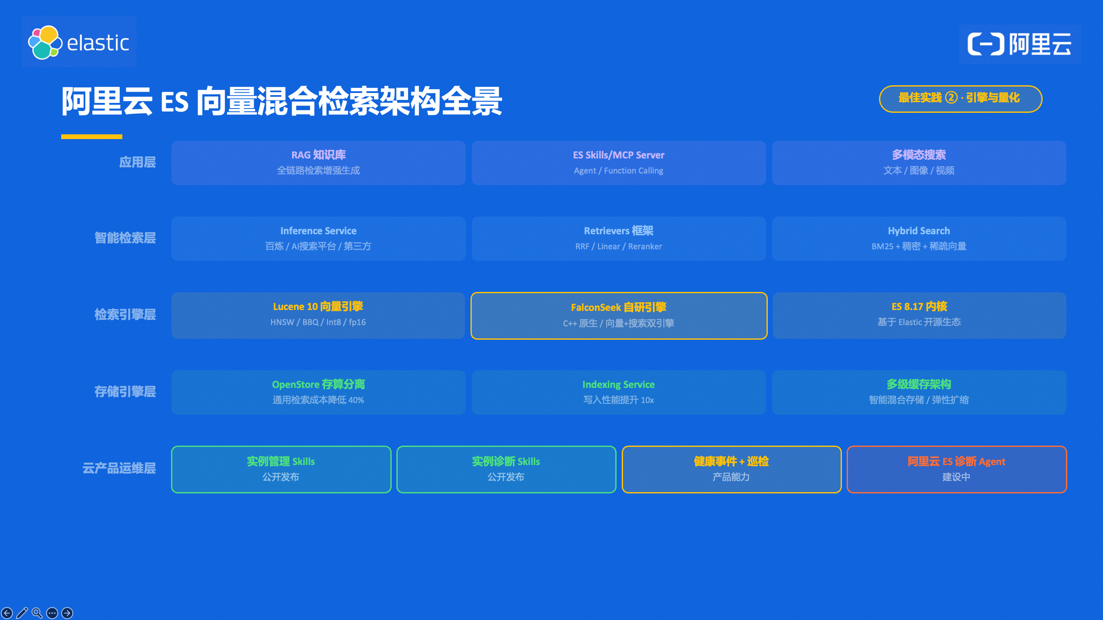Click the text 产品能力
Viewport: 1103px width, 620px height.
(732, 477)
